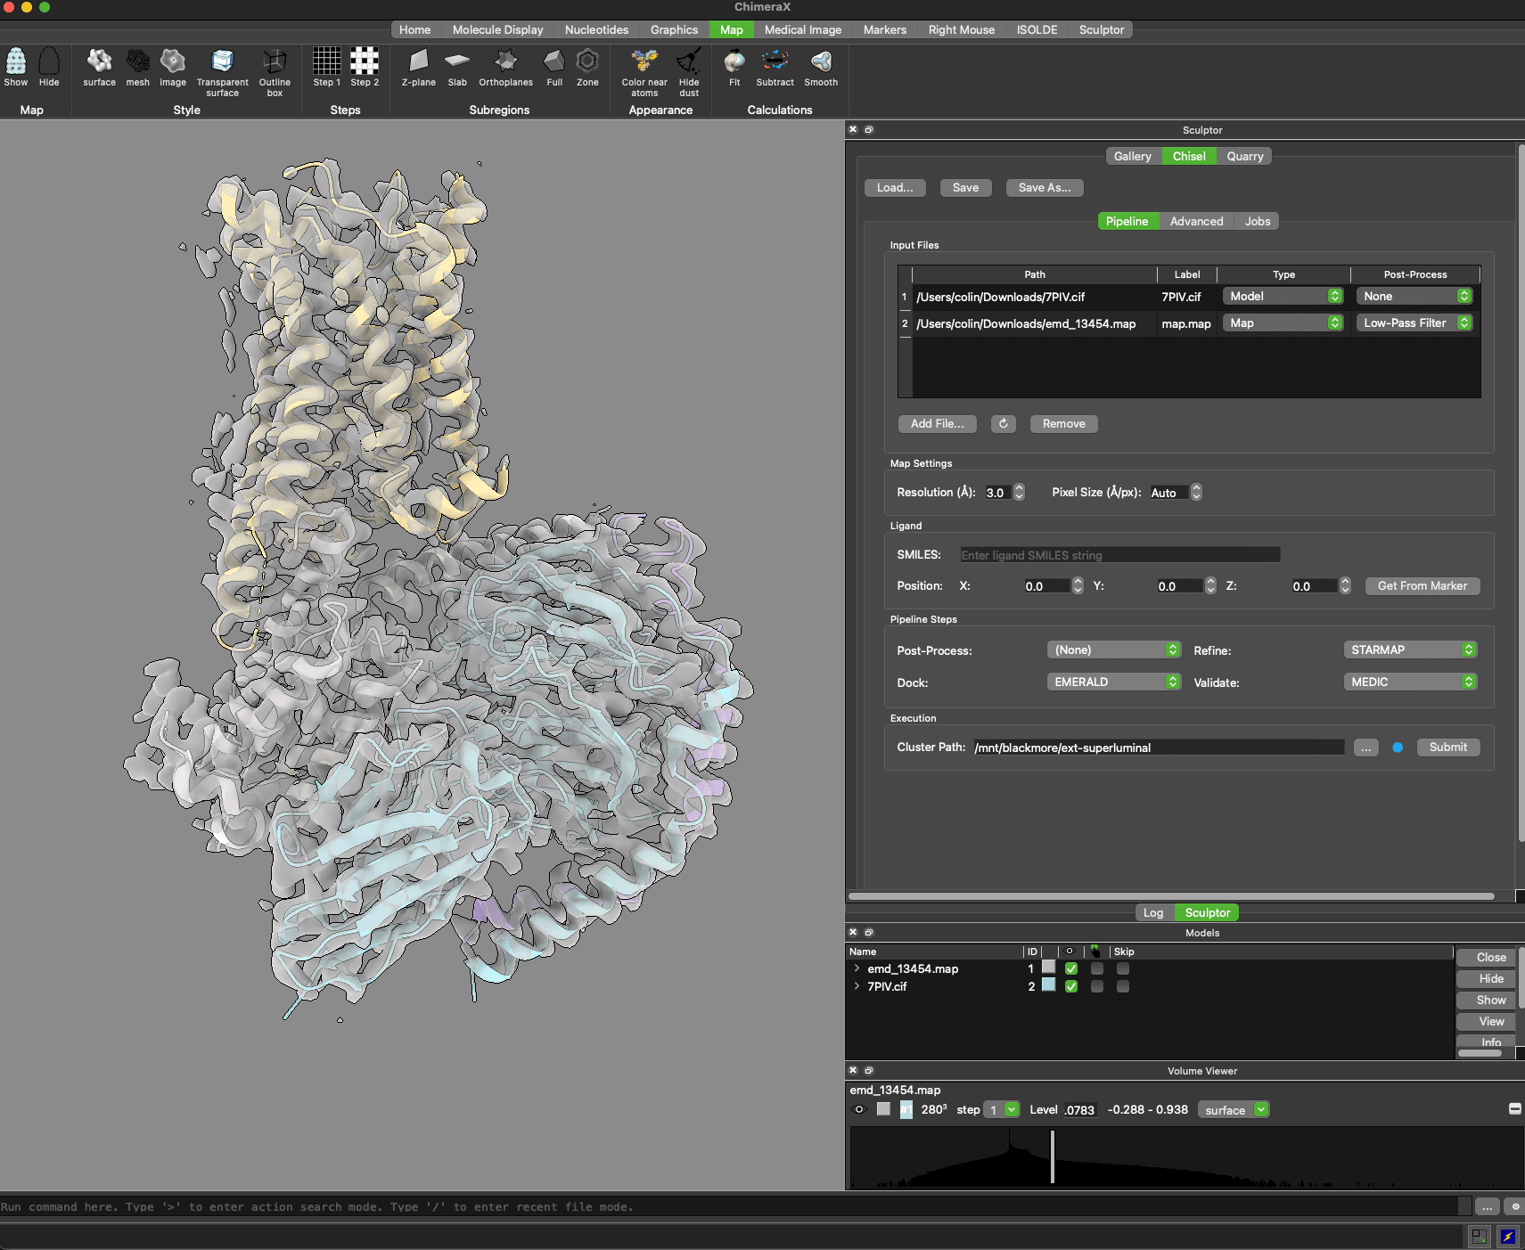
Task: Add a new input file
Action: [x=937, y=423]
